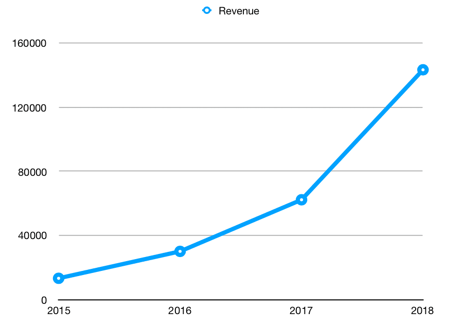The height and width of the screenshot is (329, 462).
Task: Select the 0 y-axis label
Action: click(x=44, y=300)
